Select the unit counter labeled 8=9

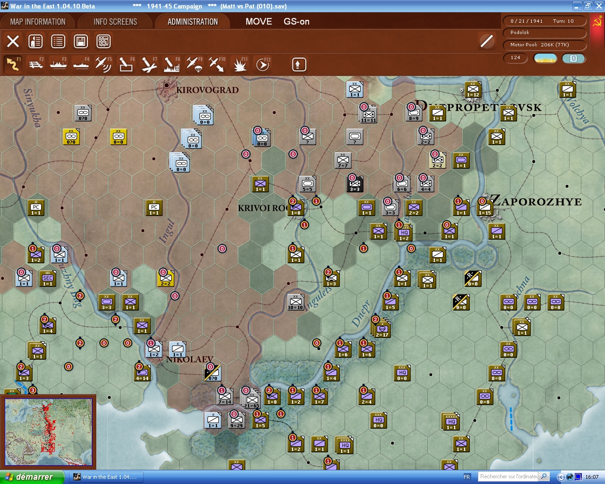tap(414, 112)
